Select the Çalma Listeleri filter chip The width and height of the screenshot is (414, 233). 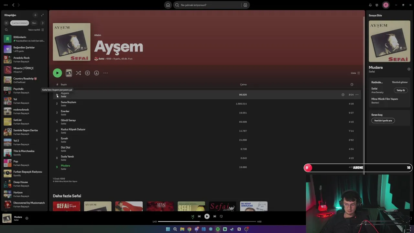click(20, 23)
